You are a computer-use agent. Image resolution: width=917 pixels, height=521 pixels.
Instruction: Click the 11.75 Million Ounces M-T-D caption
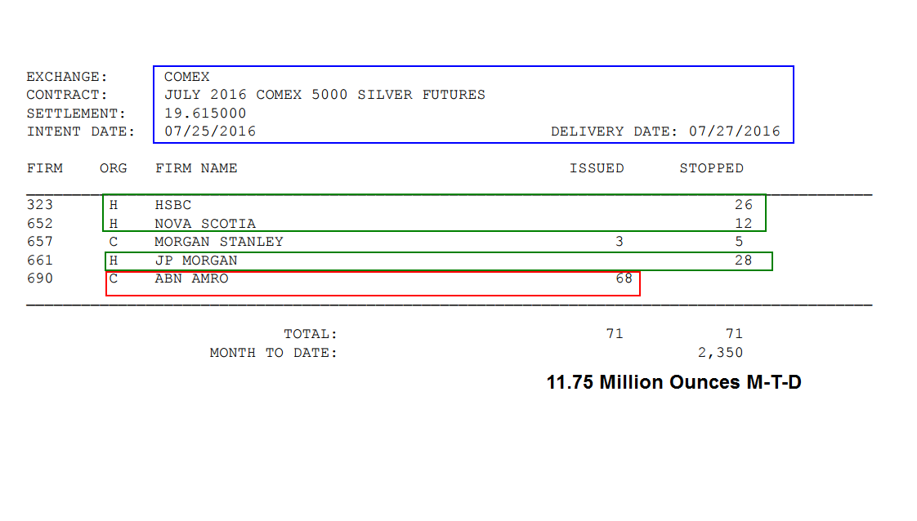[673, 382]
